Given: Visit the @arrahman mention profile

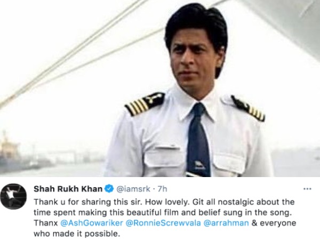Looking at the screenshot, I should (226, 223).
